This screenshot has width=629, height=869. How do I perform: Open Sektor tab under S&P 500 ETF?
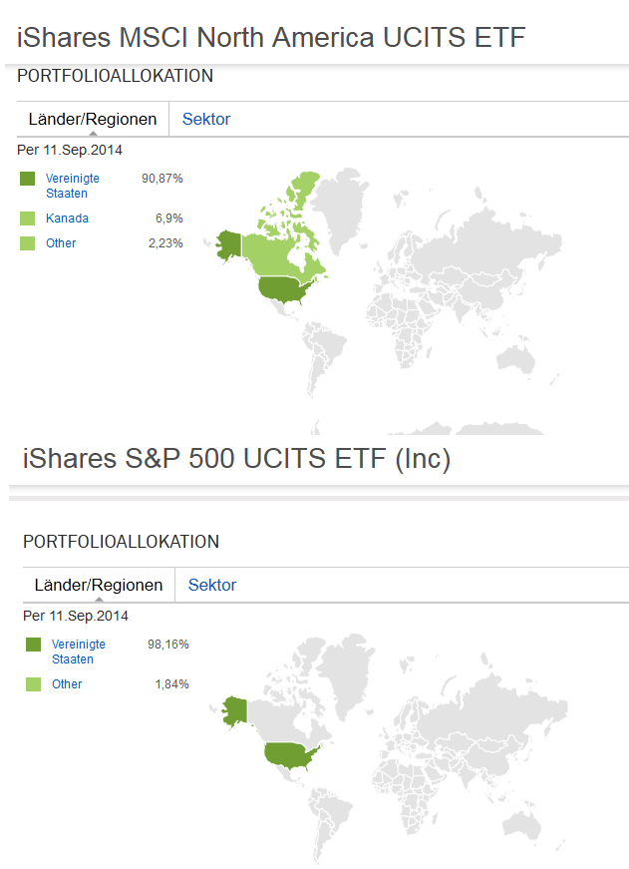pos(211,586)
